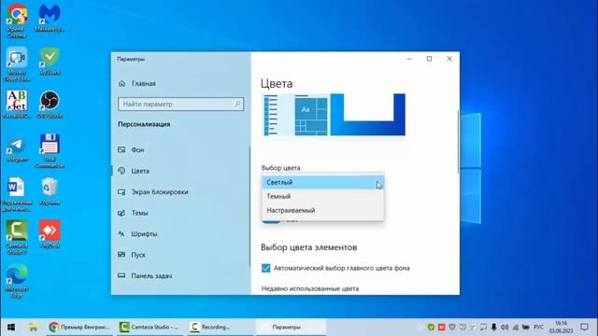598x336 pixels.
Task: Open the Windows Start button
Action: 11,328
